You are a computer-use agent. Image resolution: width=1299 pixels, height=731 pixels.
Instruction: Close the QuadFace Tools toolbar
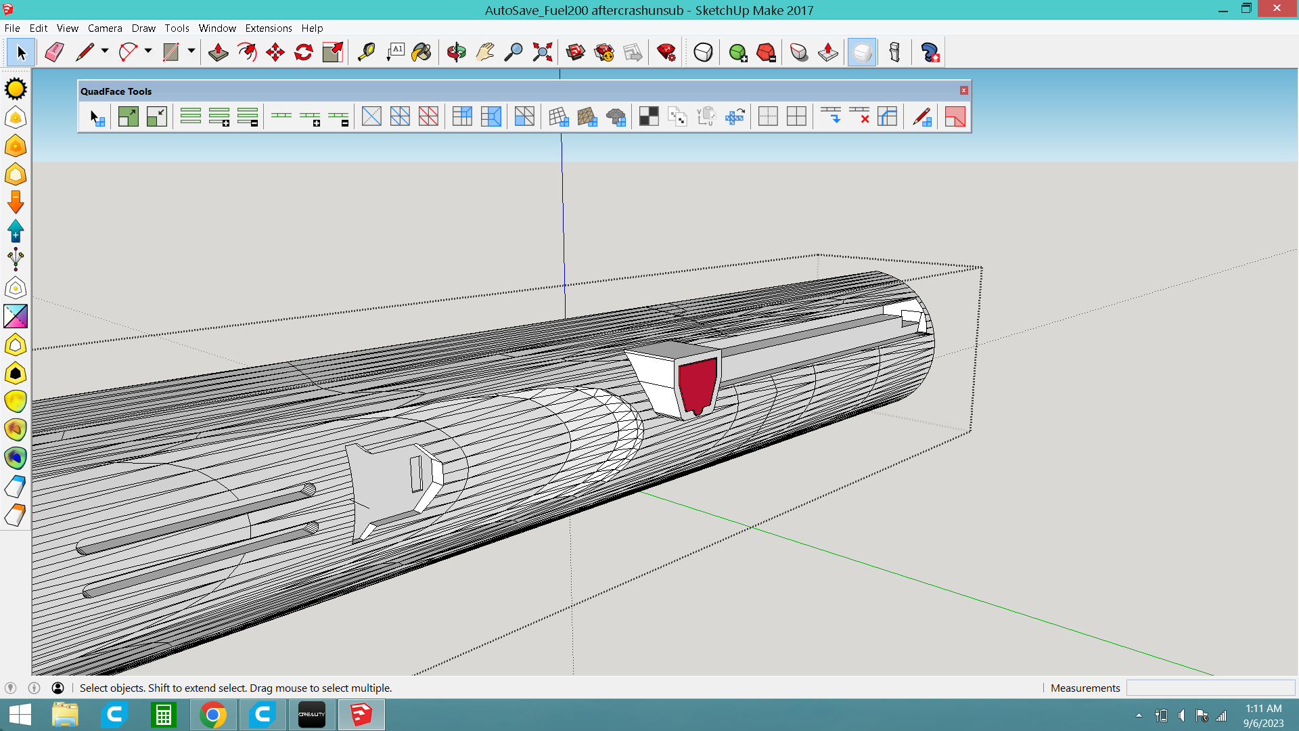(964, 91)
